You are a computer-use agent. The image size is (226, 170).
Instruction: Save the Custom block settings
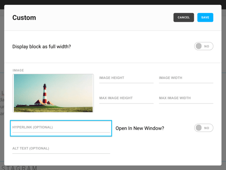pos(205,18)
